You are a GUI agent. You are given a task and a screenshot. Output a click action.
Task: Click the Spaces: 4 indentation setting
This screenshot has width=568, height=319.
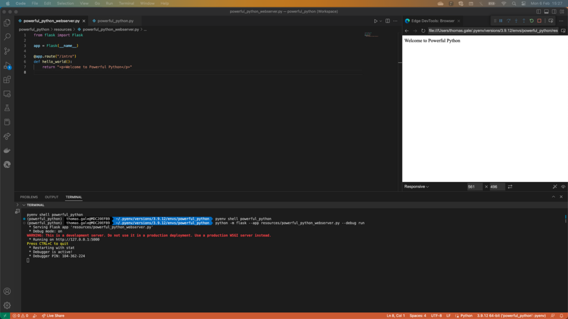418,316
